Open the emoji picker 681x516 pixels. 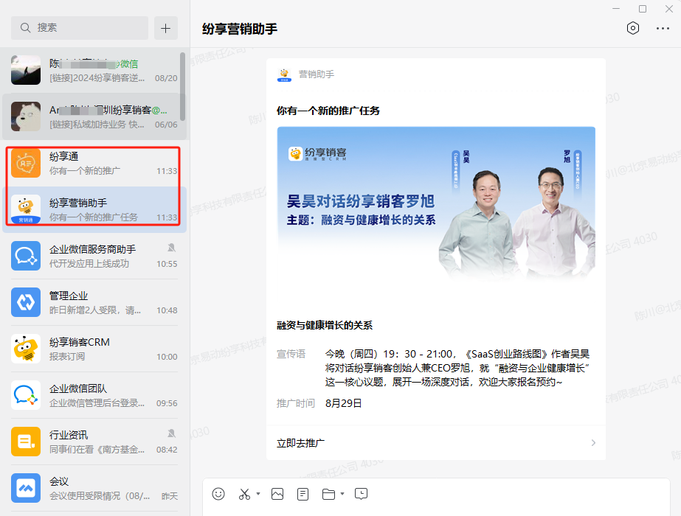tap(218, 494)
